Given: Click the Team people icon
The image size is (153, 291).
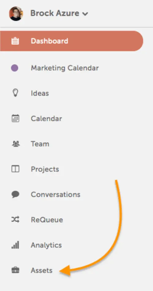Looking at the screenshot, I should 16,144.
